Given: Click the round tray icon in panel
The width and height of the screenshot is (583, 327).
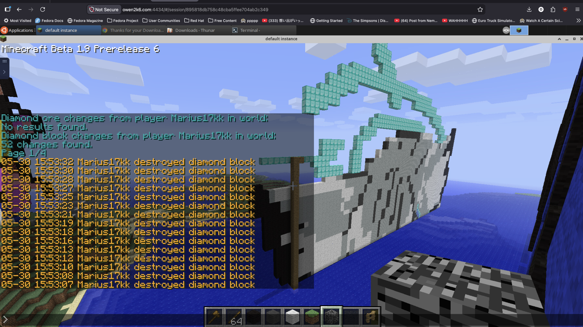Looking at the screenshot, I should 506,30.
